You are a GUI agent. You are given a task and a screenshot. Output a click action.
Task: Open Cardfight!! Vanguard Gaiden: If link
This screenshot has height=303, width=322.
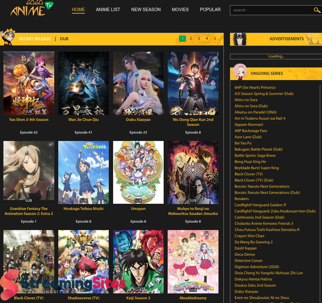(x=260, y=205)
